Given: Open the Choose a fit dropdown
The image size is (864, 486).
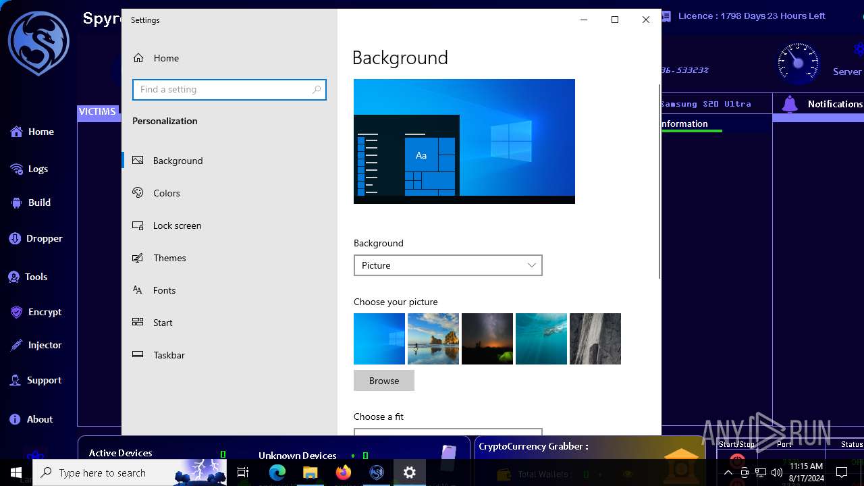Looking at the screenshot, I should [448, 432].
